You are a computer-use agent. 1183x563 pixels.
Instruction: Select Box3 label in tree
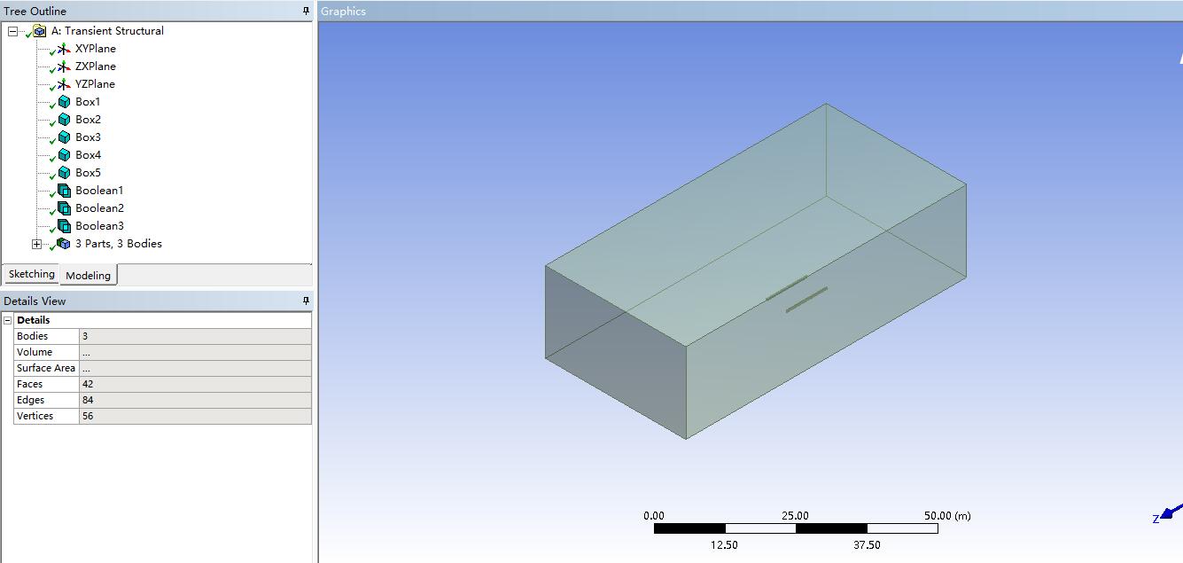click(x=88, y=137)
